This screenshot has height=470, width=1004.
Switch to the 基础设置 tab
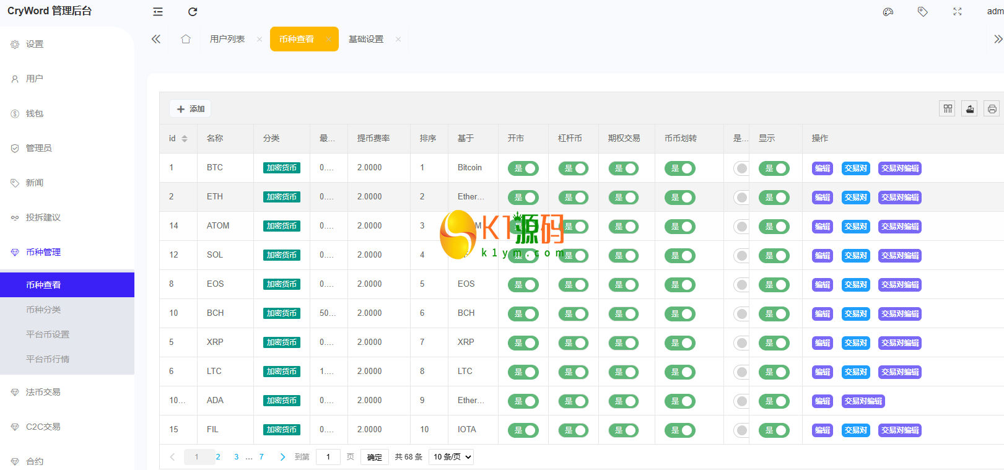[366, 39]
